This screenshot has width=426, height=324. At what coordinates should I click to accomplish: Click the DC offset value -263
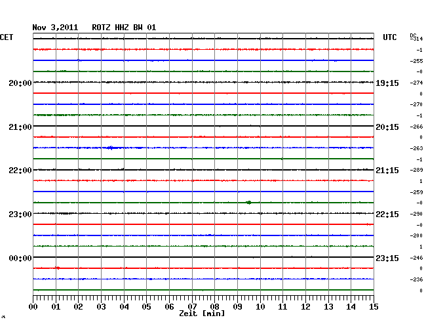[x=416, y=148]
